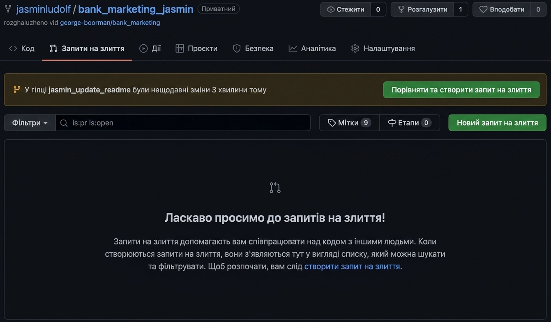This screenshot has height=322, width=551.
Task: Open the jasminludolf owner link
Action: pos(43,9)
